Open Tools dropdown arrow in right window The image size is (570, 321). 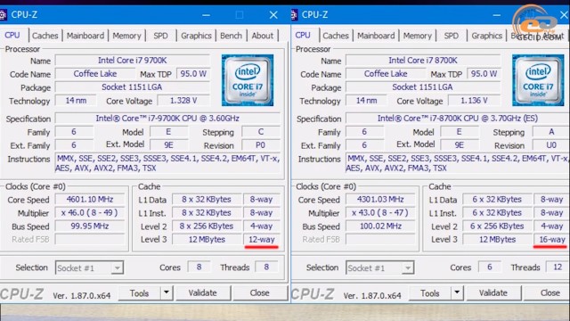pyautogui.click(x=457, y=292)
